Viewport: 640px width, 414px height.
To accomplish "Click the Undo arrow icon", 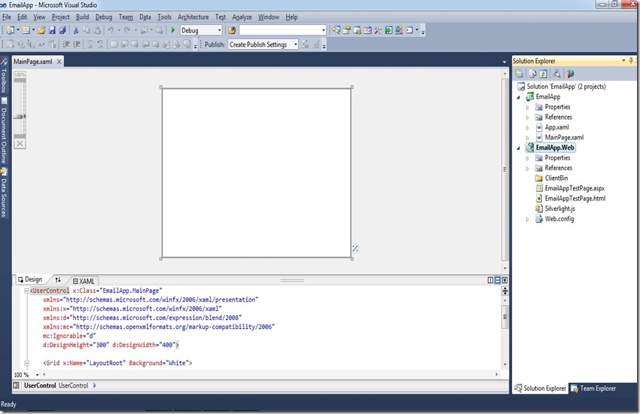I will 111,30.
